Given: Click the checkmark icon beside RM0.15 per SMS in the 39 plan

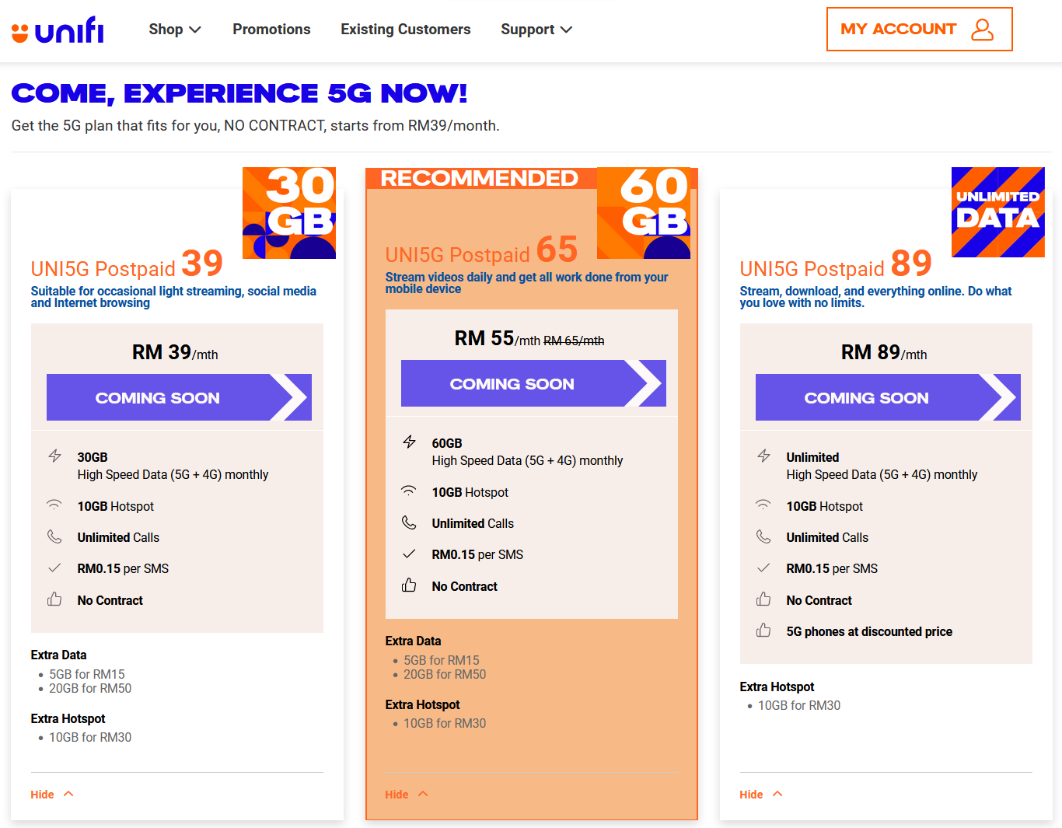Looking at the screenshot, I should click(54, 568).
